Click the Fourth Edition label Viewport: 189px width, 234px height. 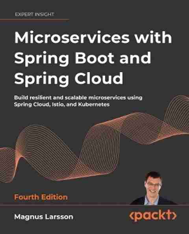pyautogui.click(x=41, y=197)
